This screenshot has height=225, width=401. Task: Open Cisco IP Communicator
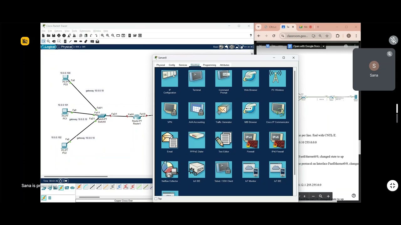coord(277,111)
